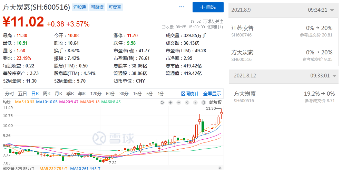This screenshot has height=171, width=342.
Task: Open the 全屏显示 fullscreen link
Action: tap(212, 94)
